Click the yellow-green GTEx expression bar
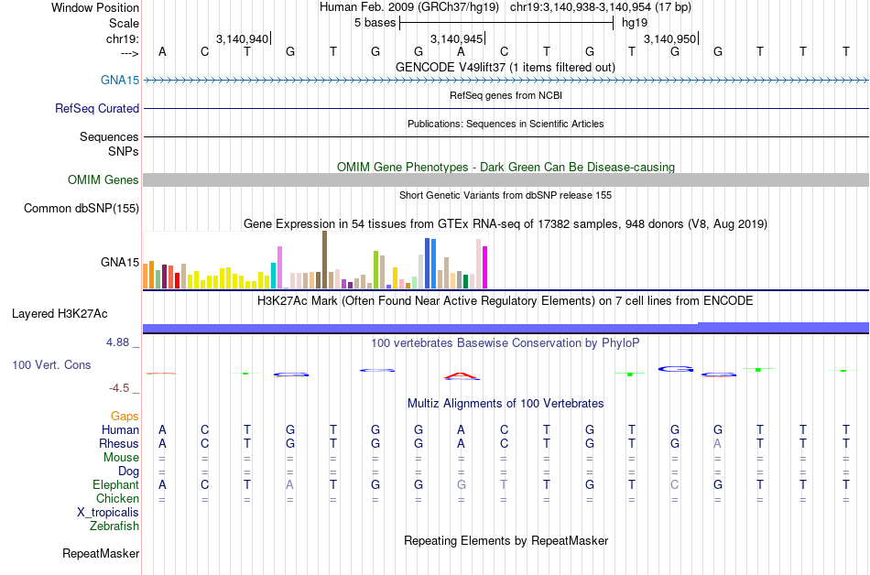 click(375, 269)
